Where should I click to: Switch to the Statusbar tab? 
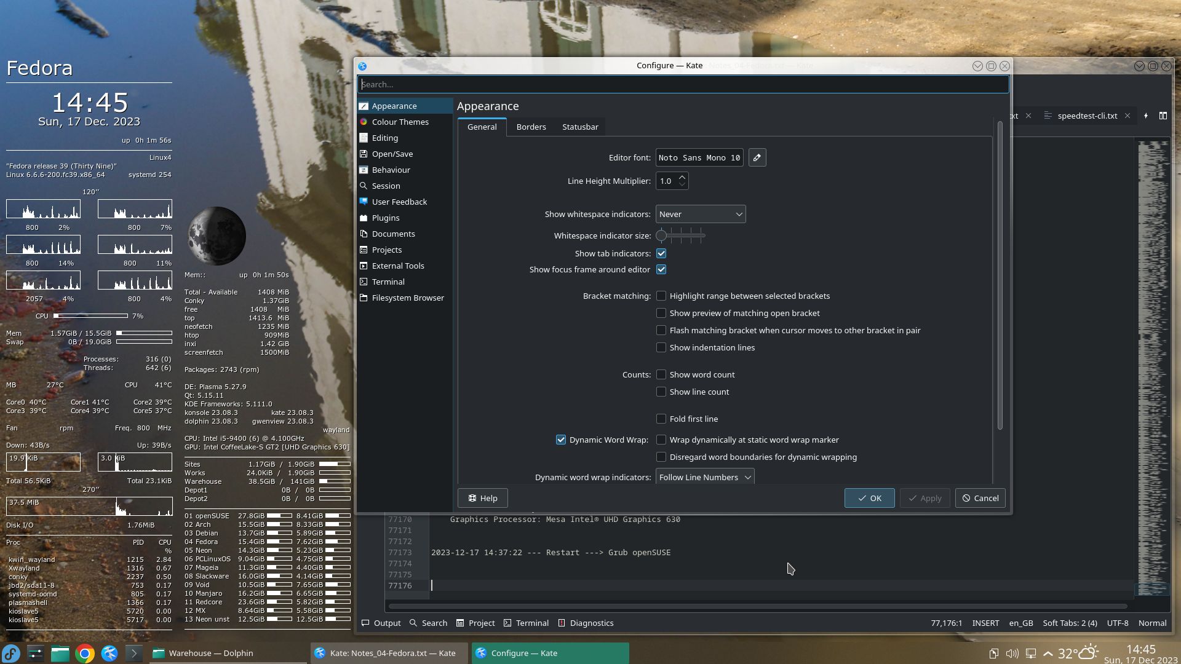[579, 127]
